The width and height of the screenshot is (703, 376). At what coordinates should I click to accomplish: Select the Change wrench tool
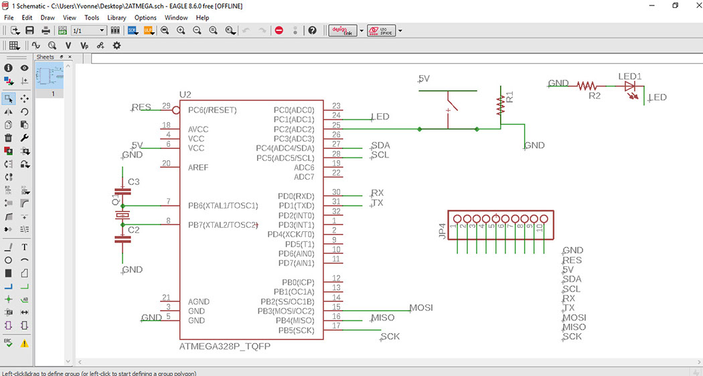click(x=24, y=138)
